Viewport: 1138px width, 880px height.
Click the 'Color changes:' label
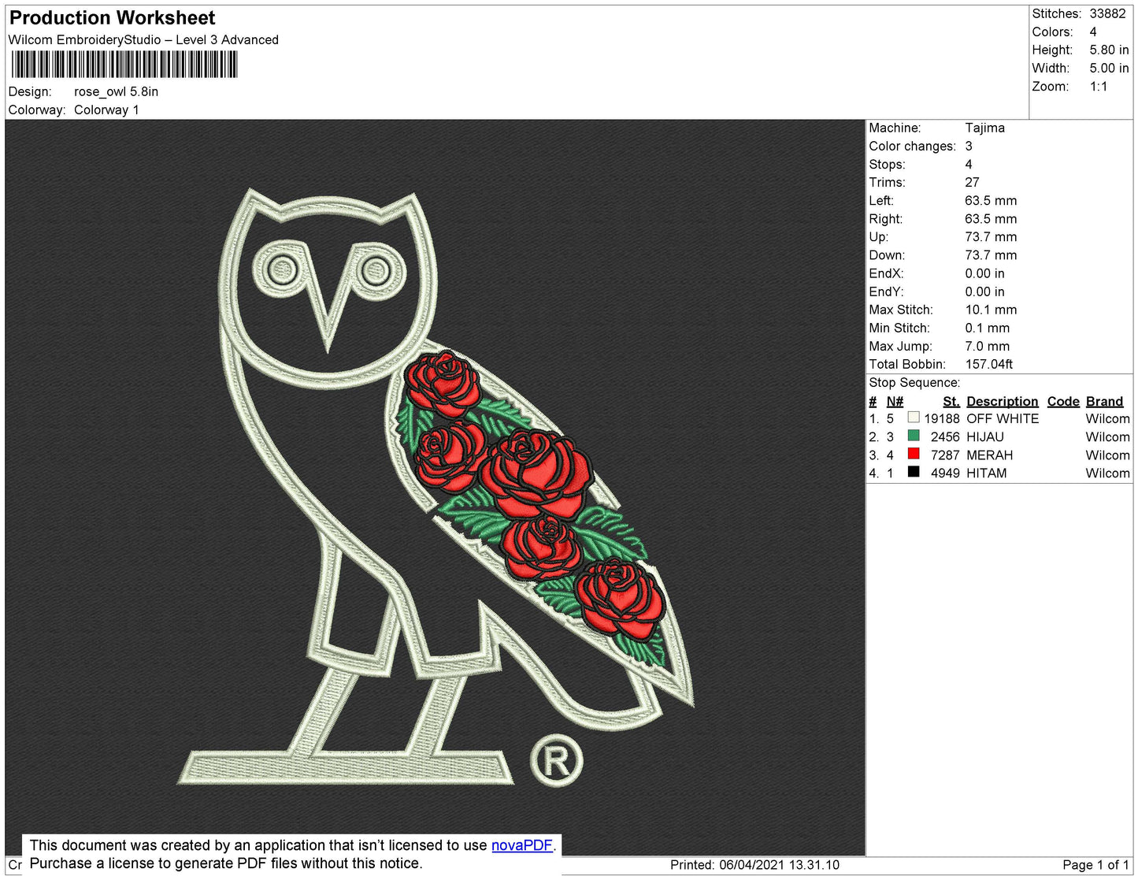click(912, 147)
